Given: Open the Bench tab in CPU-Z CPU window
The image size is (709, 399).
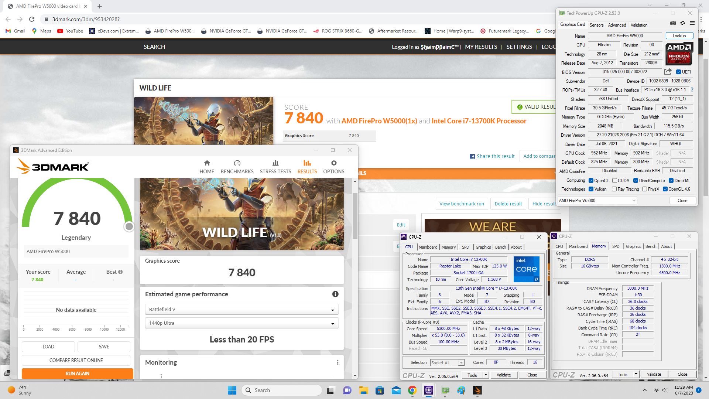Looking at the screenshot, I should pyautogui.click(x=500, y=247).
